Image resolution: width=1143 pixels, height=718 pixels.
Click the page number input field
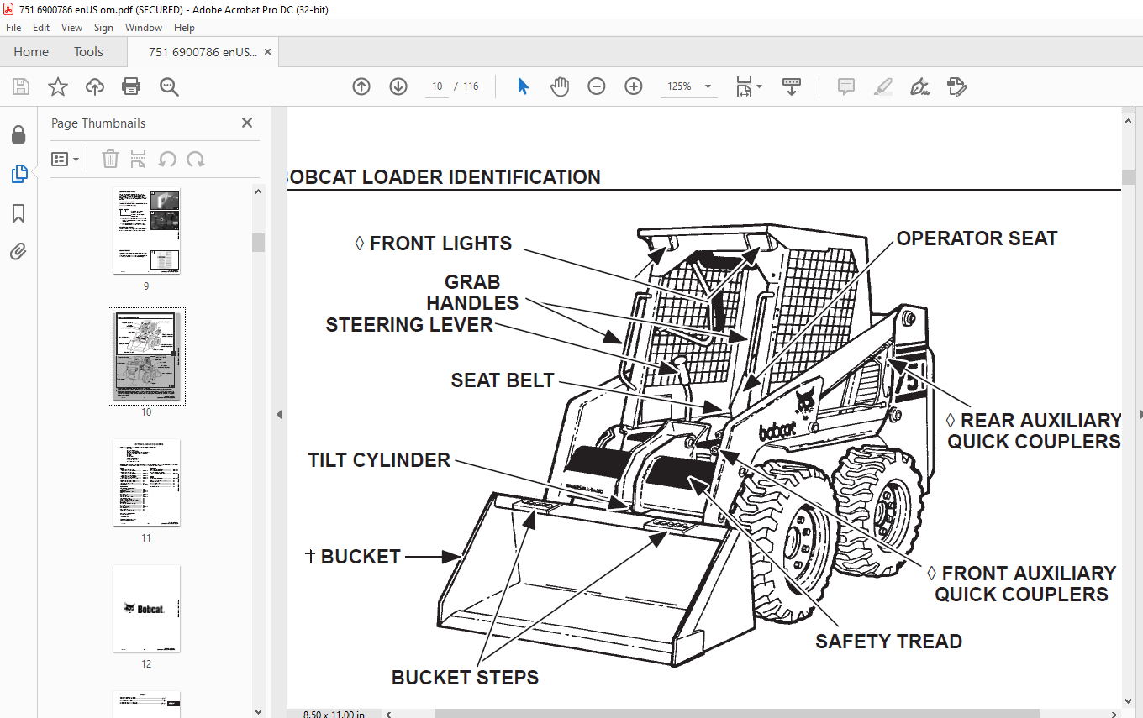click(437, 86)
